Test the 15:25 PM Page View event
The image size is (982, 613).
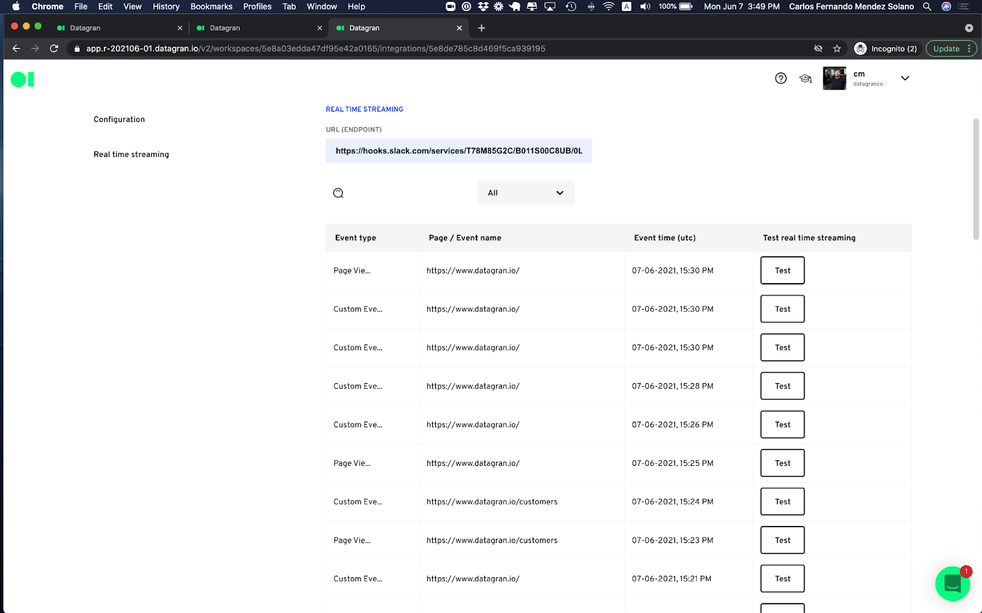pyautogui.click(x=783, y=463)
